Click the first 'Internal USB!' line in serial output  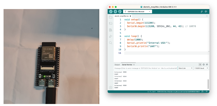(121, 72)
